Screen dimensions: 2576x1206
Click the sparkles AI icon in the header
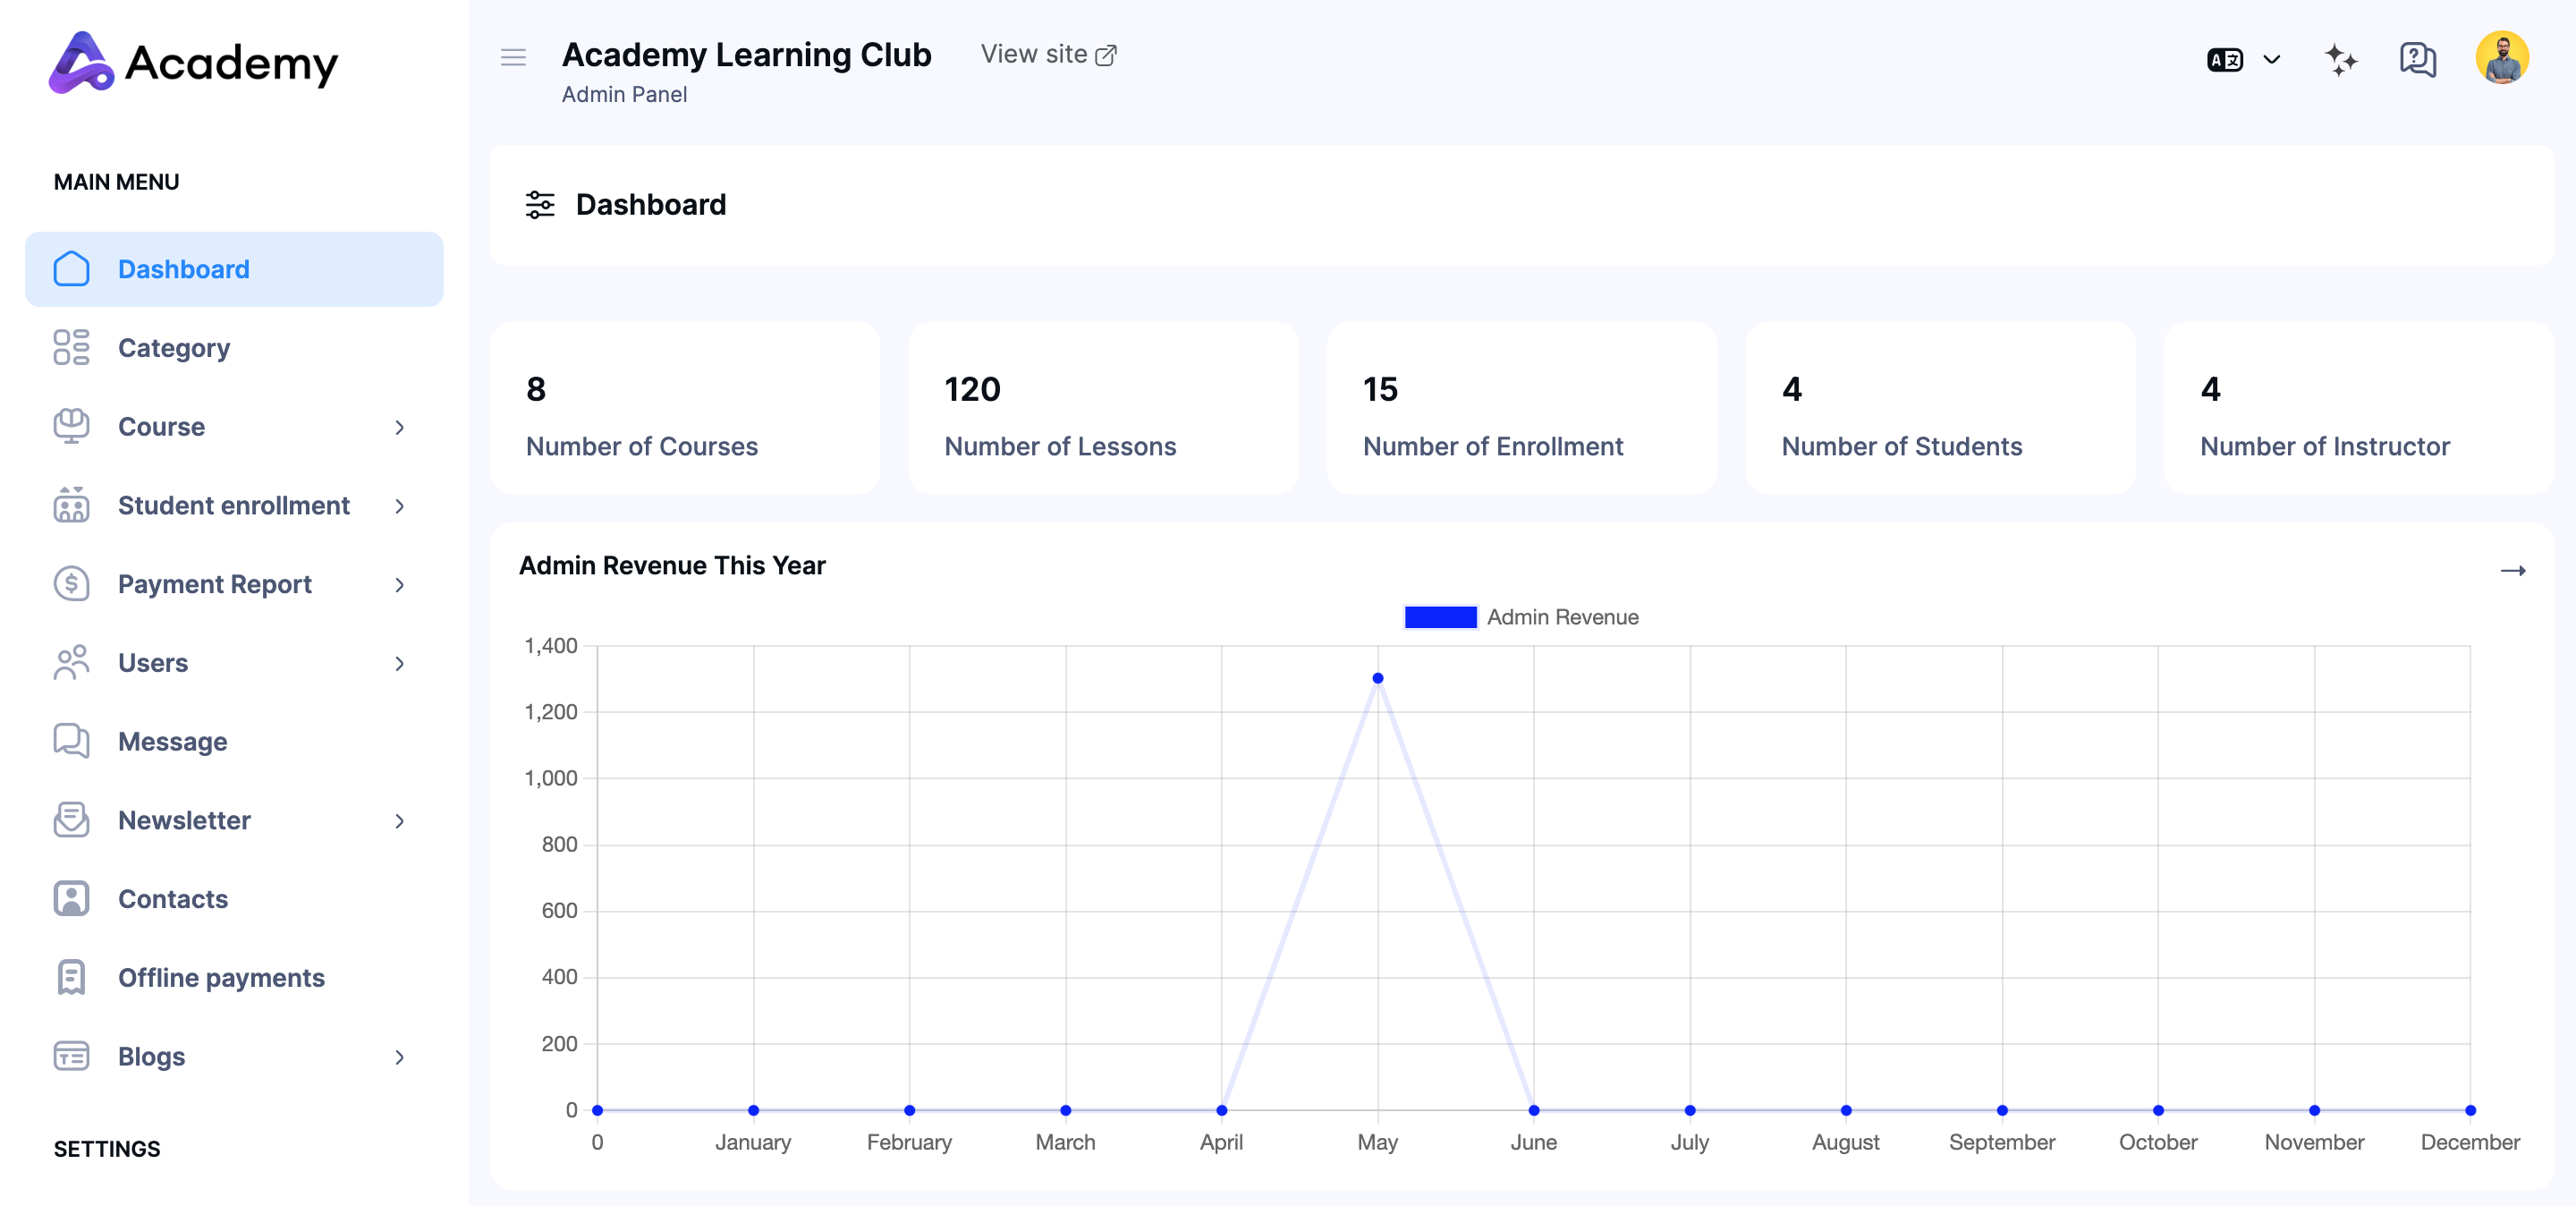click(x=2340, y=60)
